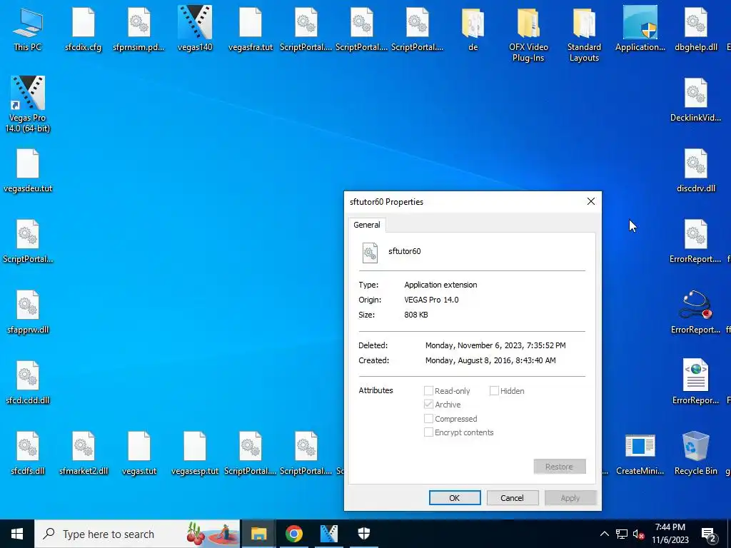This screenshot has width=731, height=548.
Task: Select the DecklinkVid... file icon
Action: tap(695, 100)
